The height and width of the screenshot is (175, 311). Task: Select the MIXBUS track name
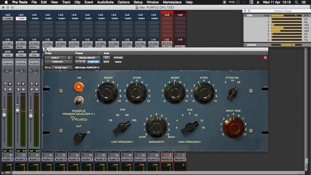pos(167,159)
